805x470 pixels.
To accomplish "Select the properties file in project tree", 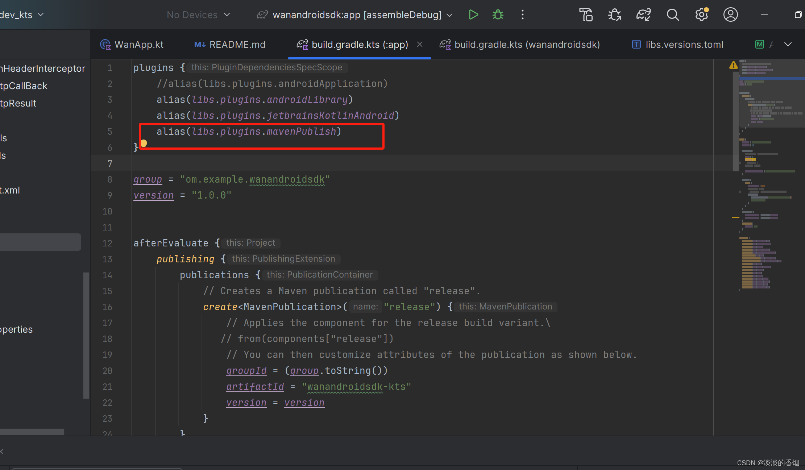I will 16,329.
